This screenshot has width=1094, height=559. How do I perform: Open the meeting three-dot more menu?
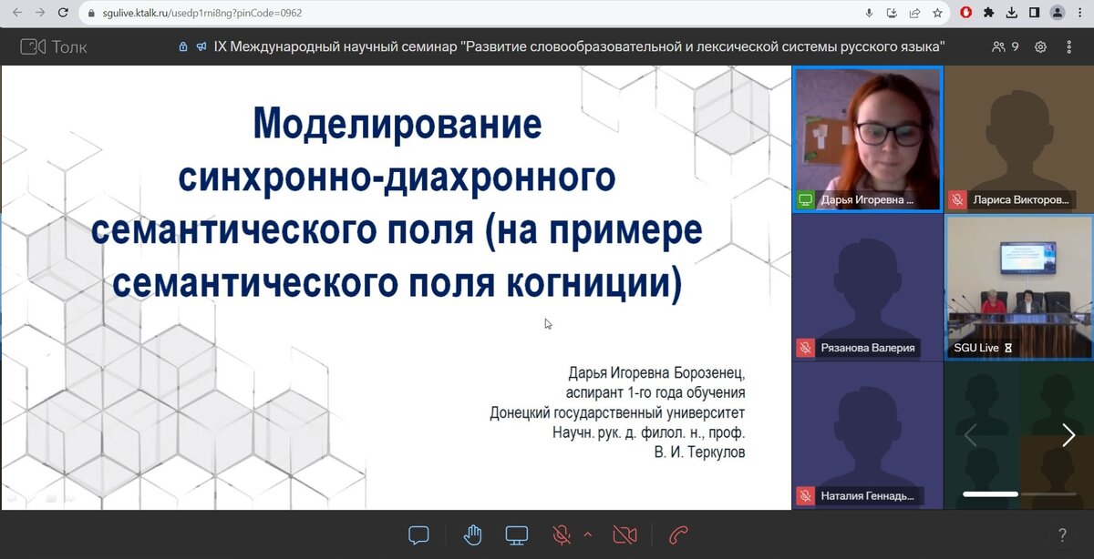click(1068, 46)
